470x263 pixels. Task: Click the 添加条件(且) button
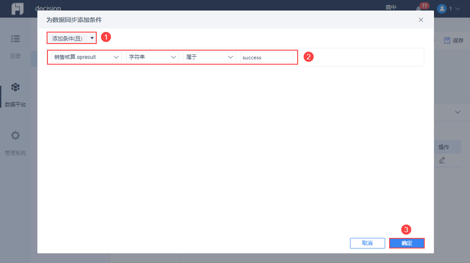tap(68, 38)
